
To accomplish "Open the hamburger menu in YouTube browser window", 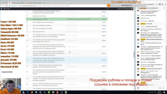I will 165,4.
